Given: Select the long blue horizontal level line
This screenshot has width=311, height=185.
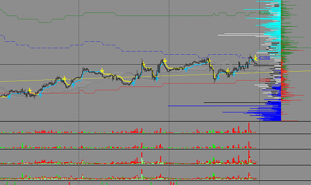Looking at the screenshot, I should pyautogui.click(x=224, y=106).
